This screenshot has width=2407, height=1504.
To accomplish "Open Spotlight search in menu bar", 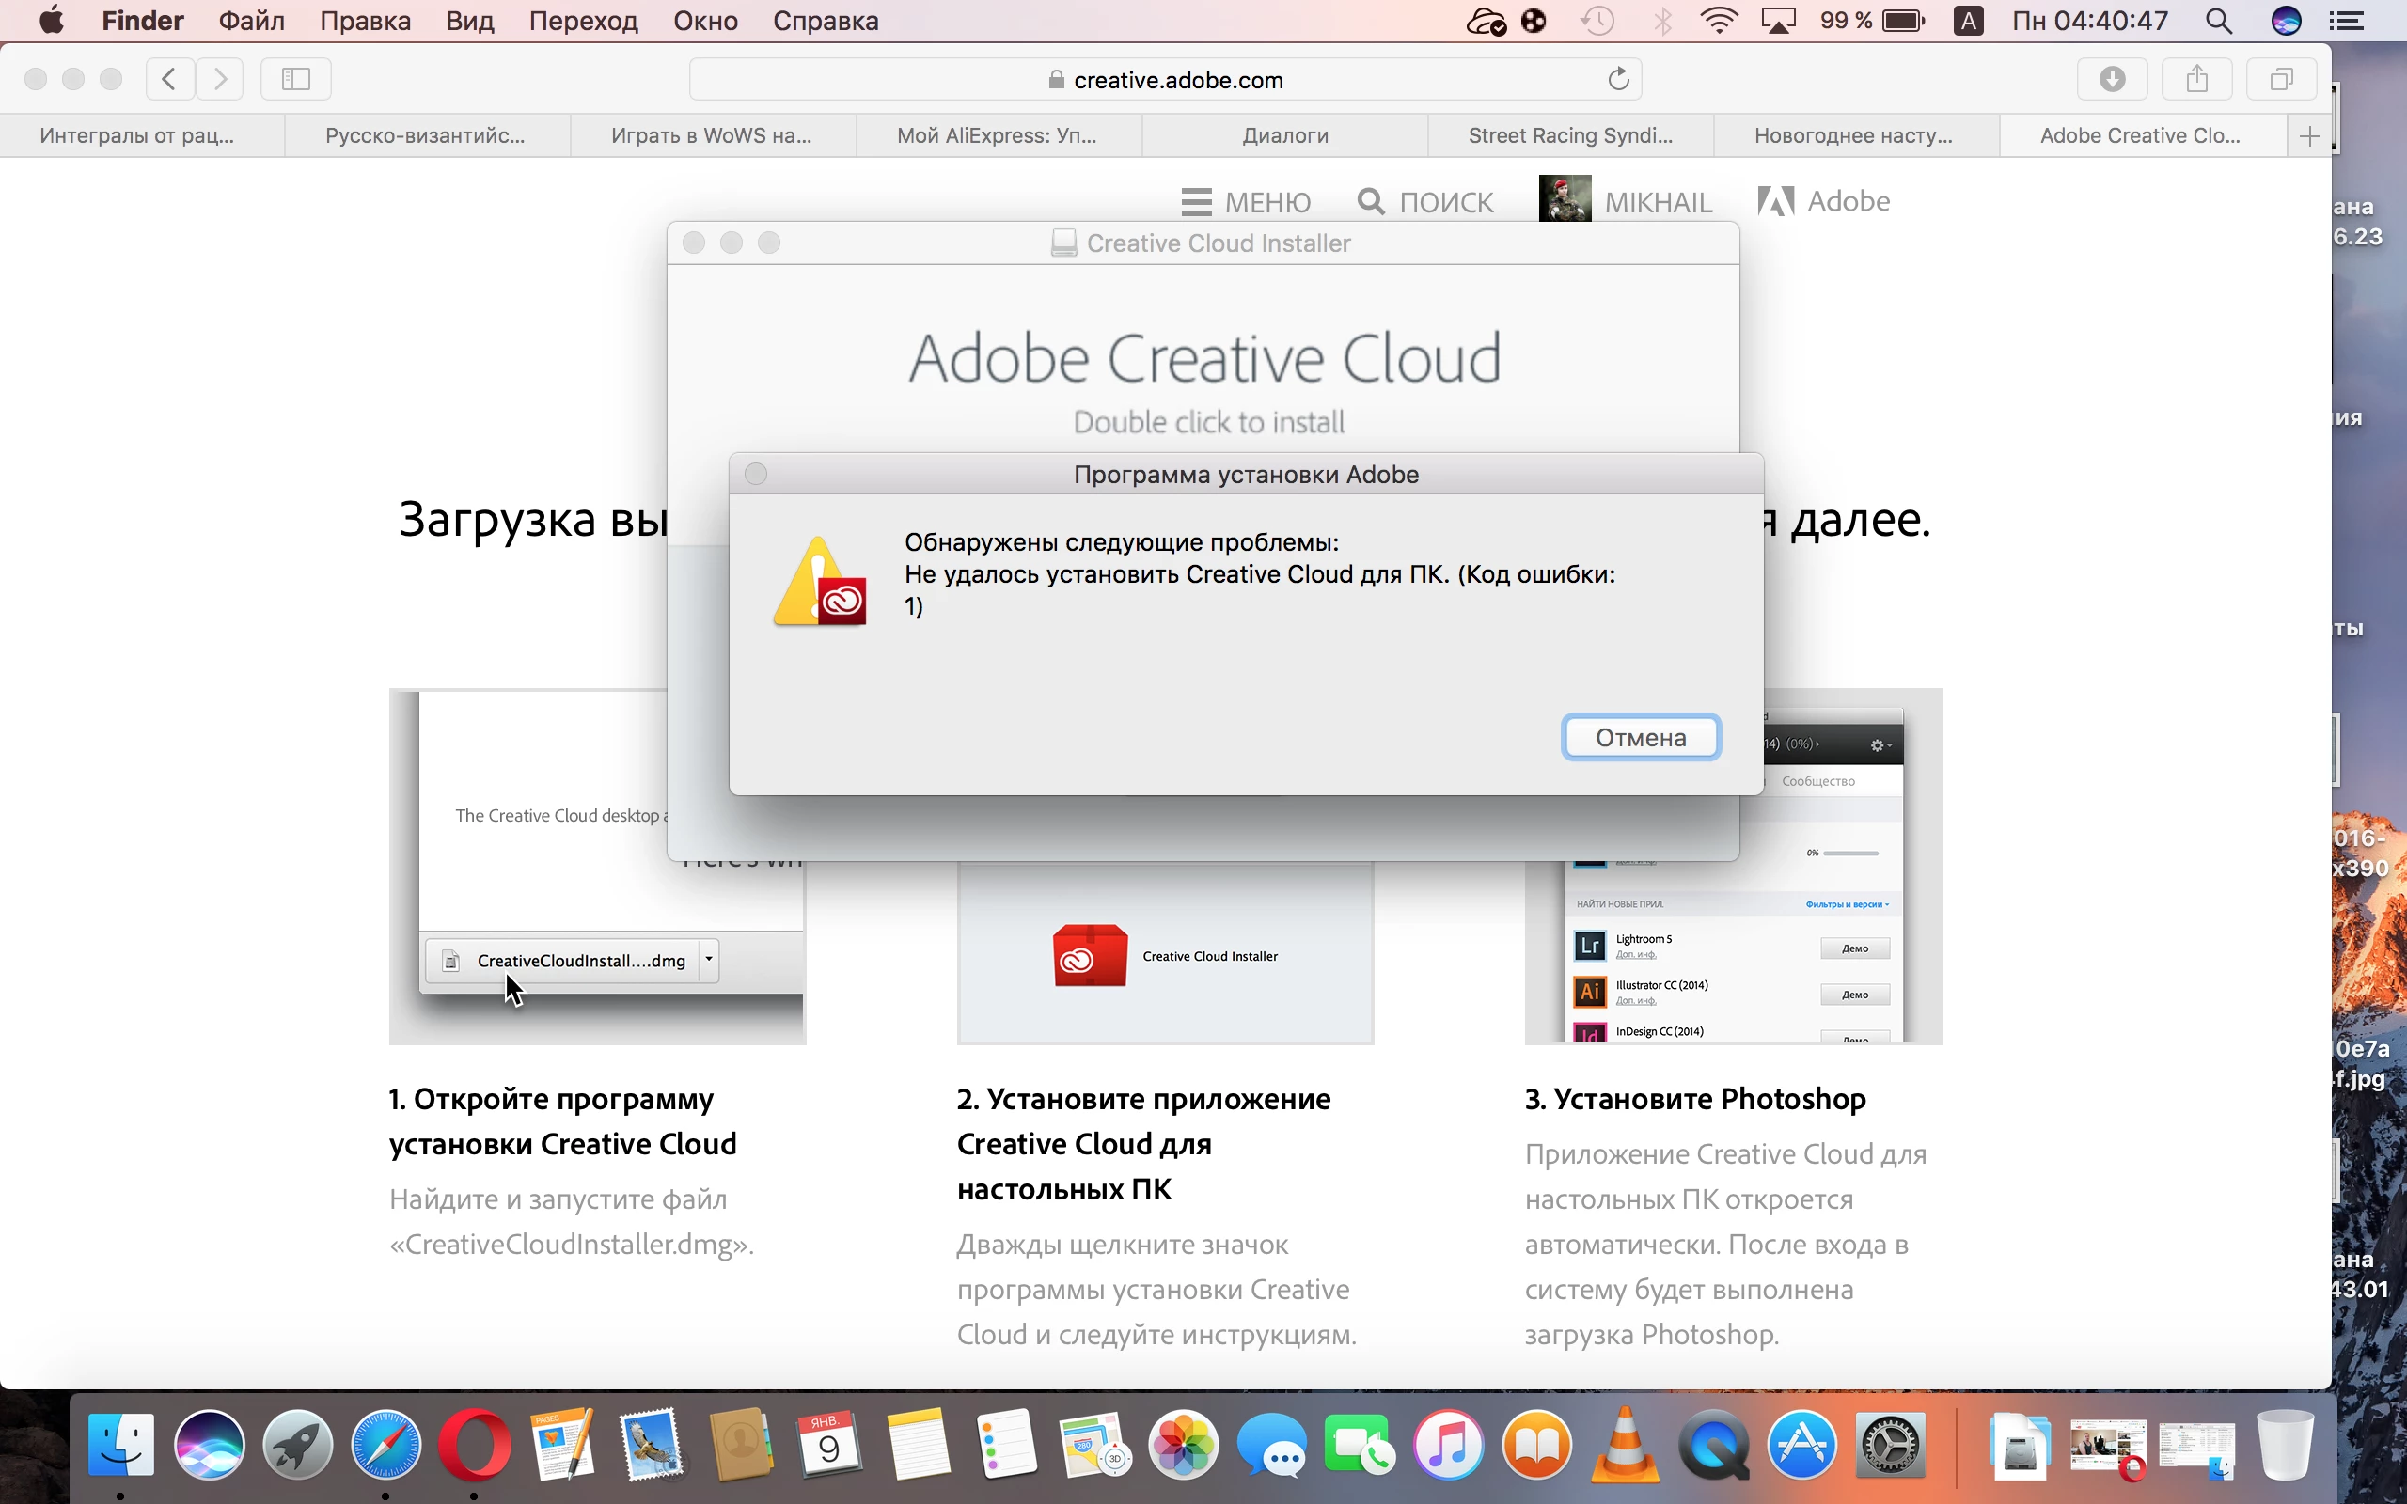I will tap(2218, 21).
